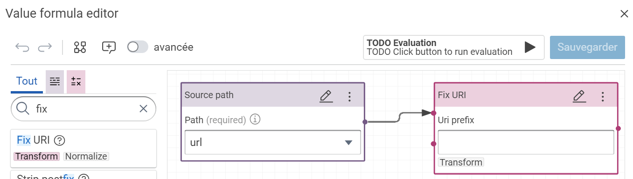Click the Sauvegarder button
The image size is (633, 179).
[x=587, y=47]
